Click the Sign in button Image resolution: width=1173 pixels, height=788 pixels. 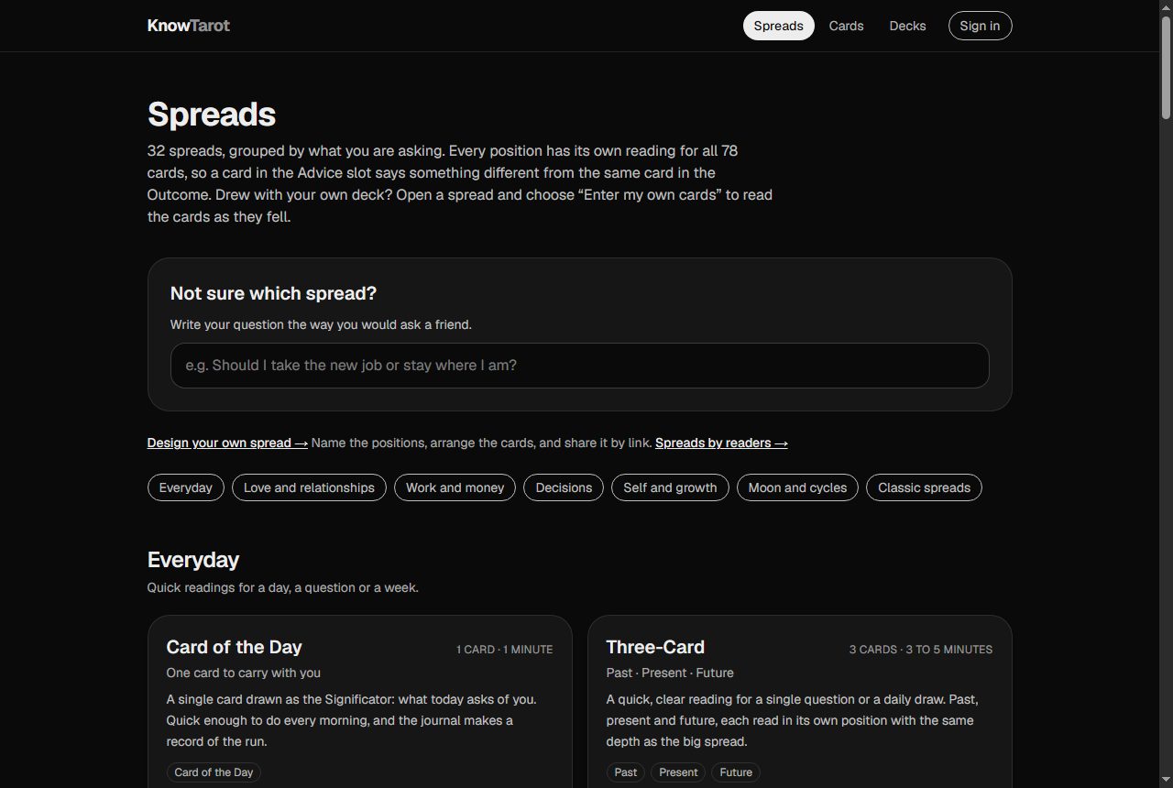coord(980,26)
